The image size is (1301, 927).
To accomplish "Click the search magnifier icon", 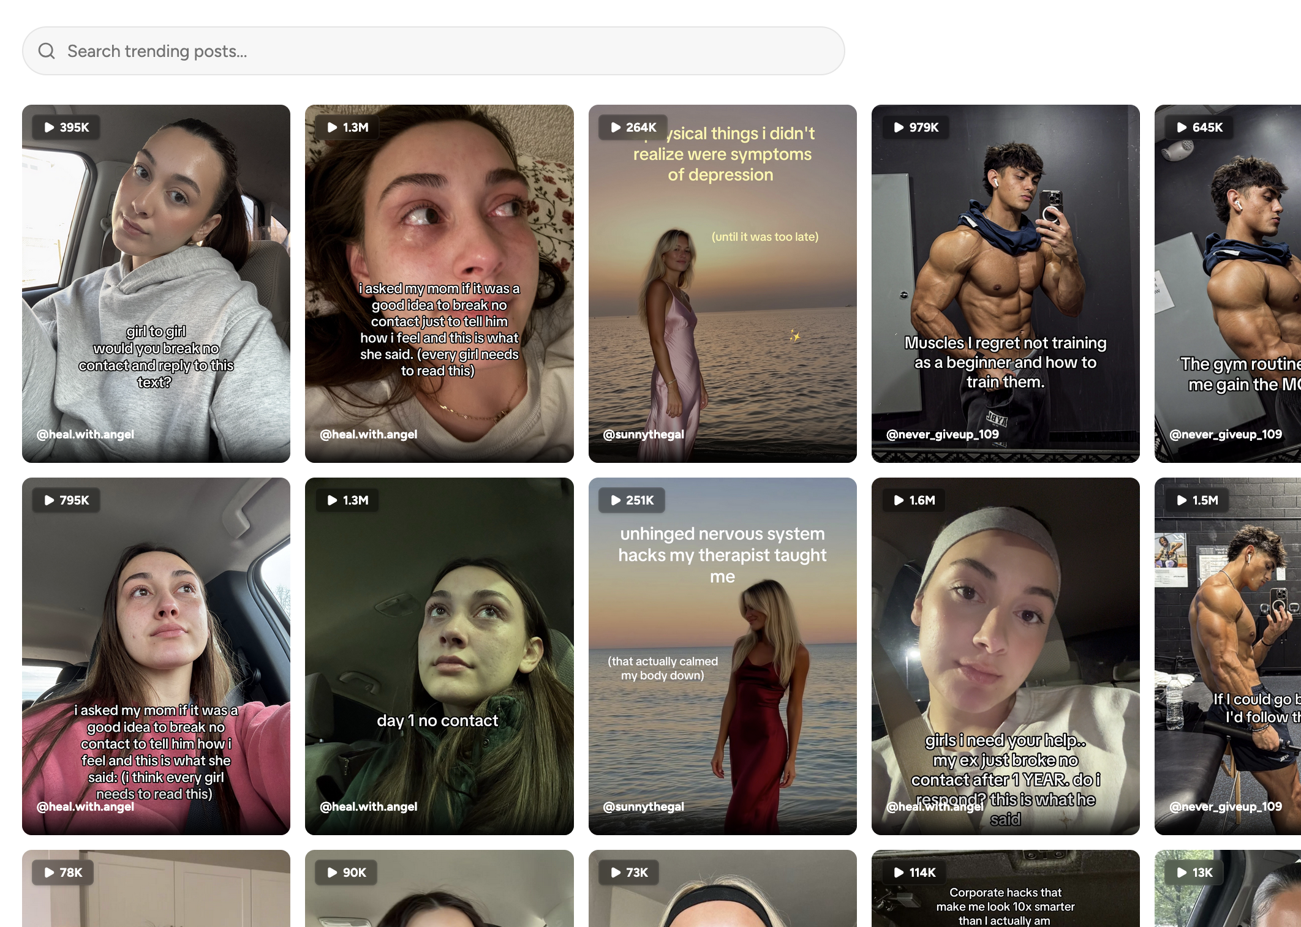I will coord(47,51).
